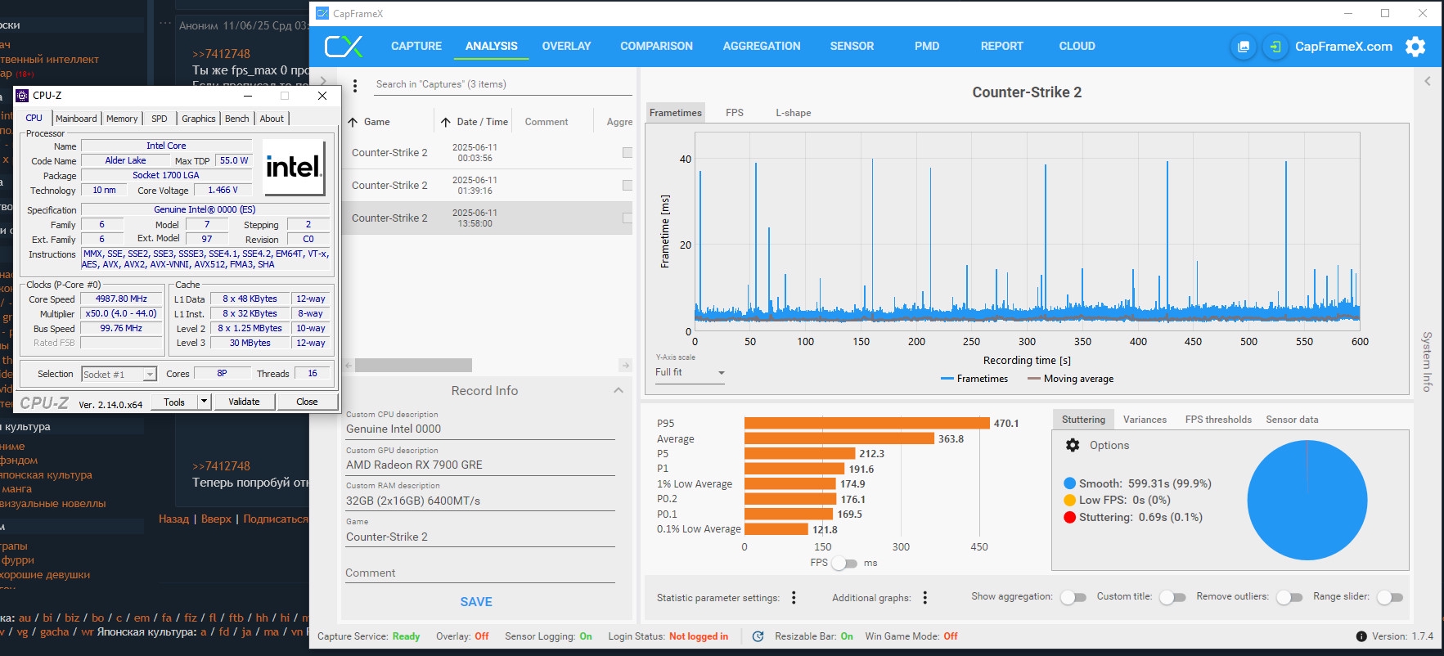Open the Y-Axis scale Full fit dropdown
Viewport: 1444px width, 656px height.
point(690,372)
